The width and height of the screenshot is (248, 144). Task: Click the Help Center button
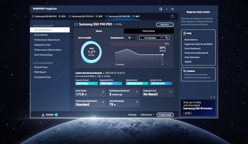click(x=165, y=115)
